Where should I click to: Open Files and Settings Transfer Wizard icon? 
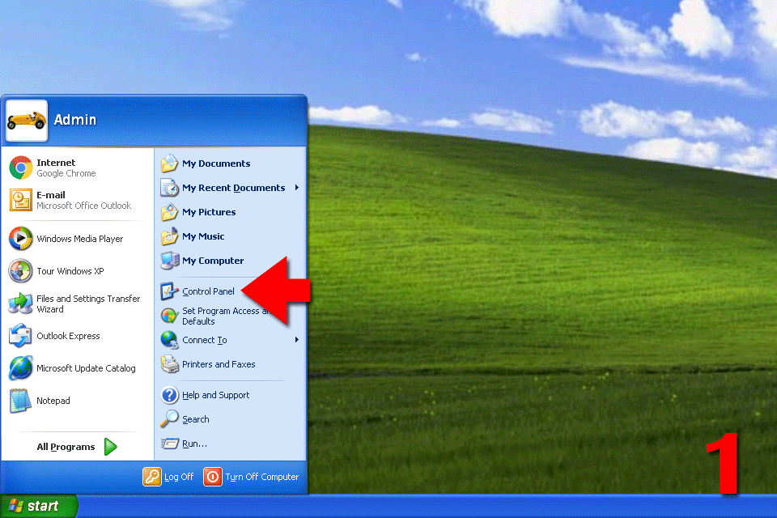coord(21,304)
